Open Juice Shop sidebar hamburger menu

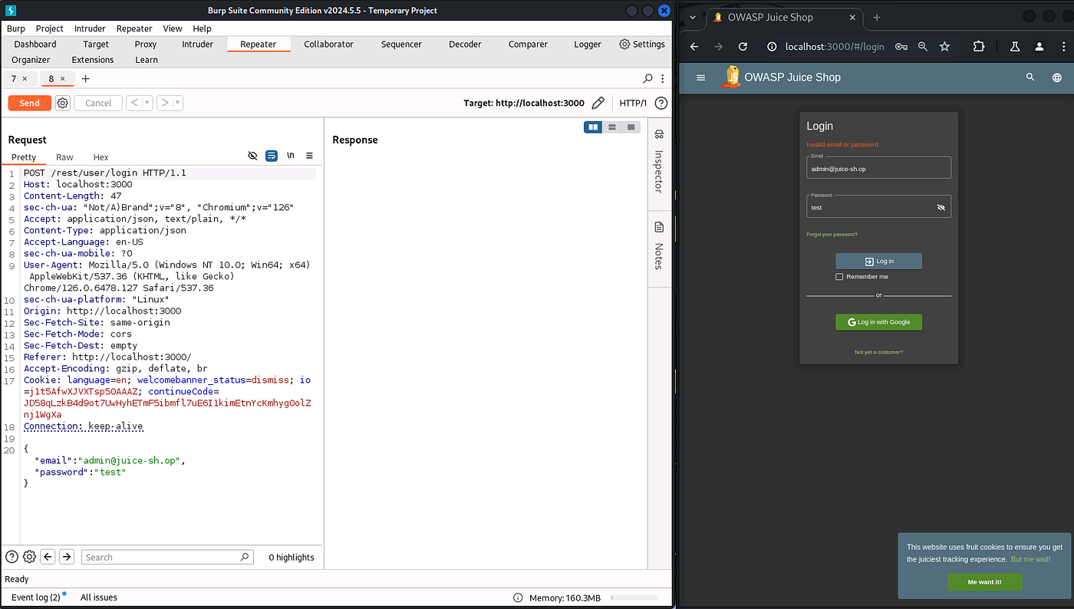tap(700, 77)
